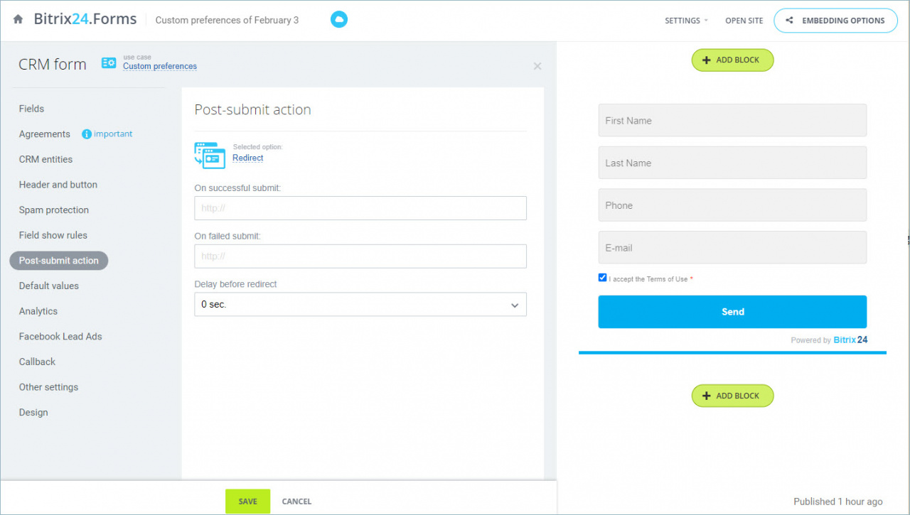The width and height of the screenshot is (910, 515).
Task: Click the important link next to Agreements
Action: (113, 134)
